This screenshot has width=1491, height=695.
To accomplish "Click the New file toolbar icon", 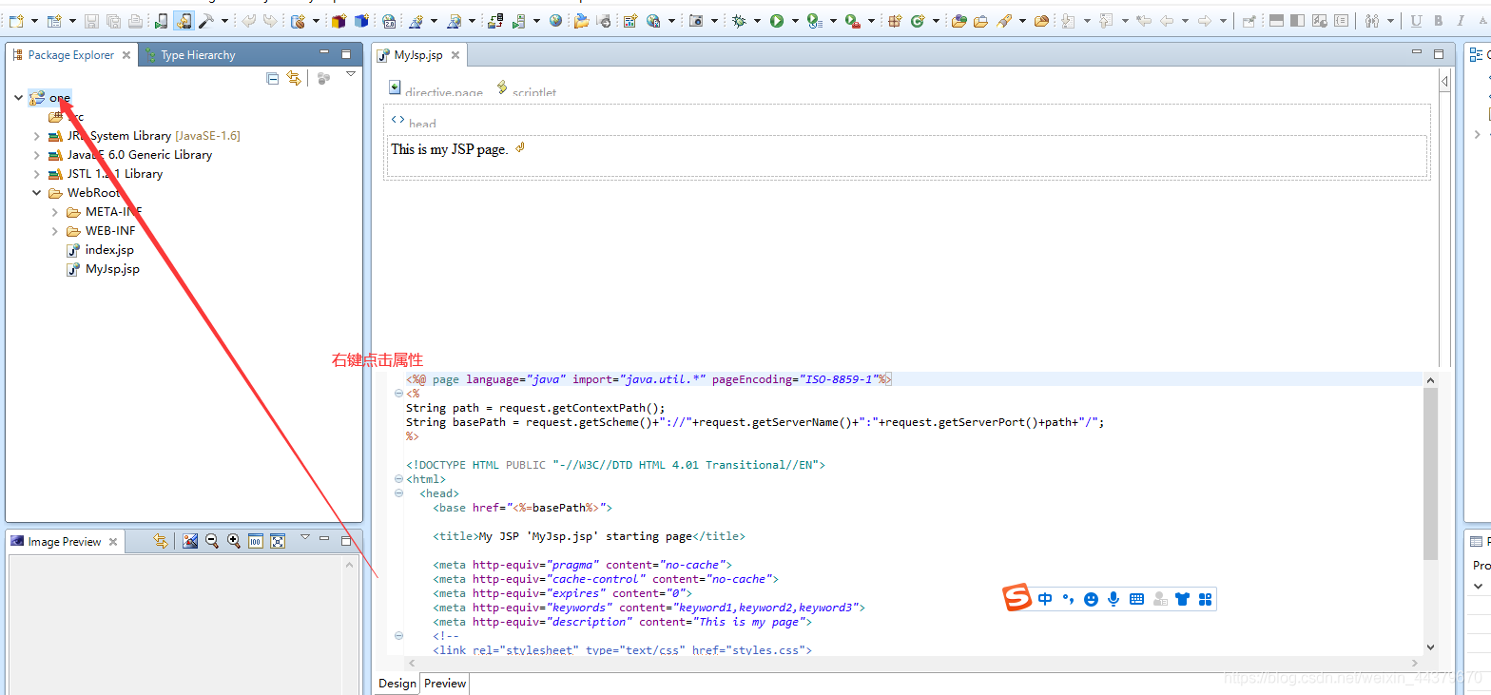I will (x=16, y=20).
